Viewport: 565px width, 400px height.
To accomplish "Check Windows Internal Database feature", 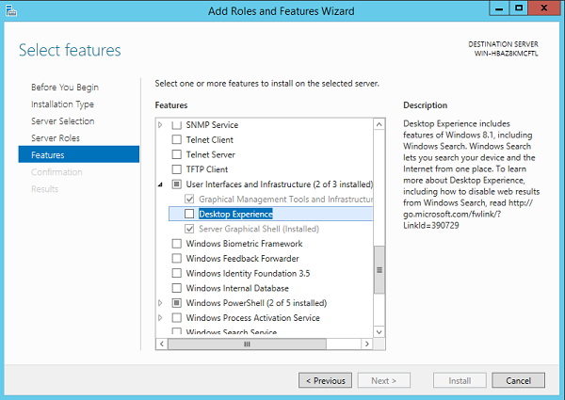I will 177,288.
